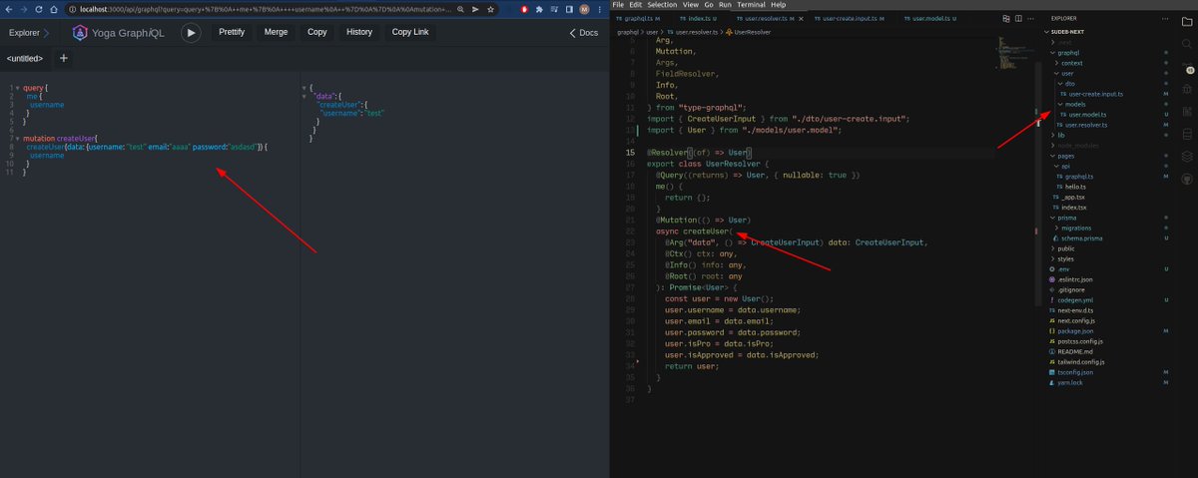
Task: Click the Prettify button
Action: point(231,32)
